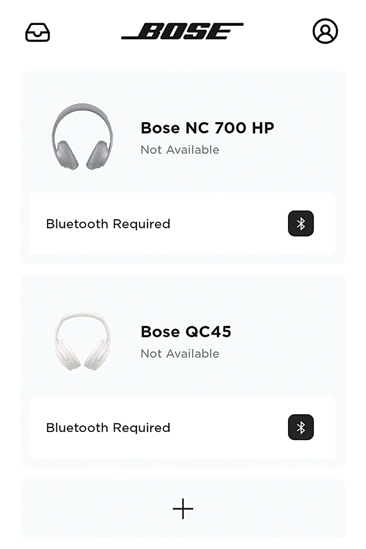
Task: Tap Not Available status under NC 700 HP
Action: (180, 150)
